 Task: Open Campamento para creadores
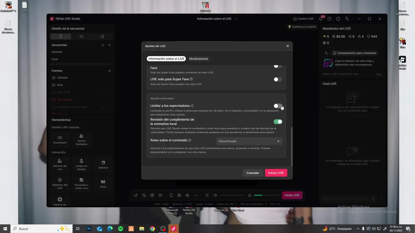coord(354,53)
